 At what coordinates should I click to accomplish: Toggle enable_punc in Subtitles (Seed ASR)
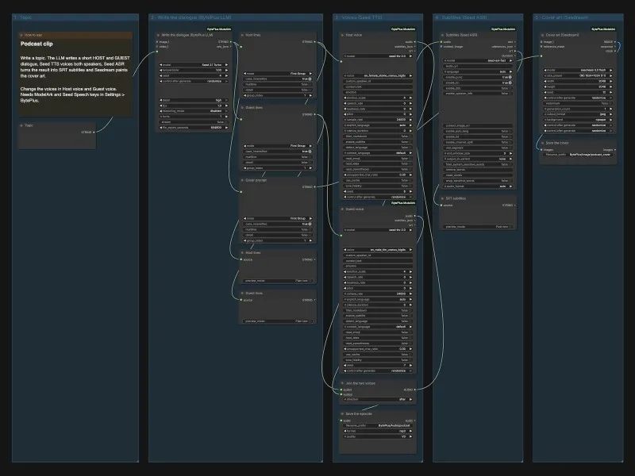pyautogui.click(x=478, y=77)
